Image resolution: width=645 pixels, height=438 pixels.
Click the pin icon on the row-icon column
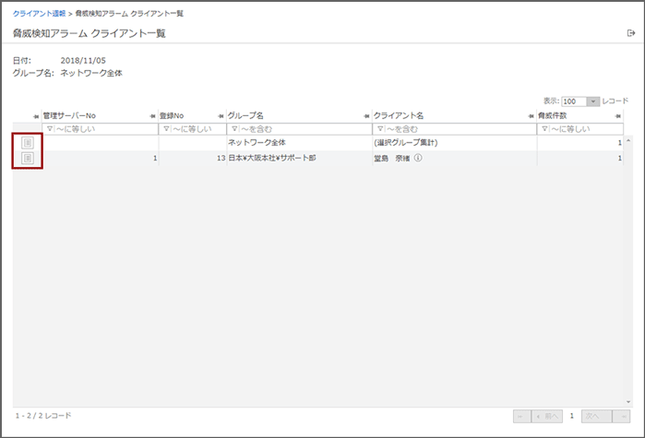36,116
